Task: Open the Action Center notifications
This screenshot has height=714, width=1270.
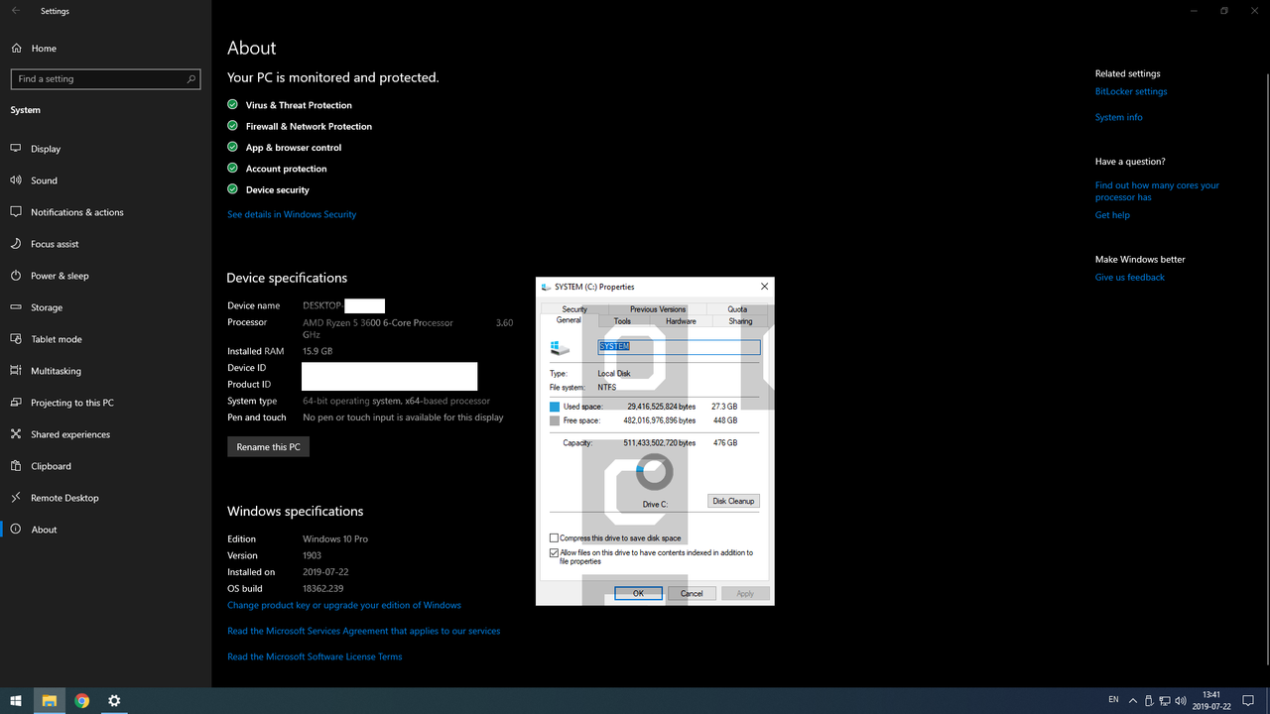Action: (1248, 701)
